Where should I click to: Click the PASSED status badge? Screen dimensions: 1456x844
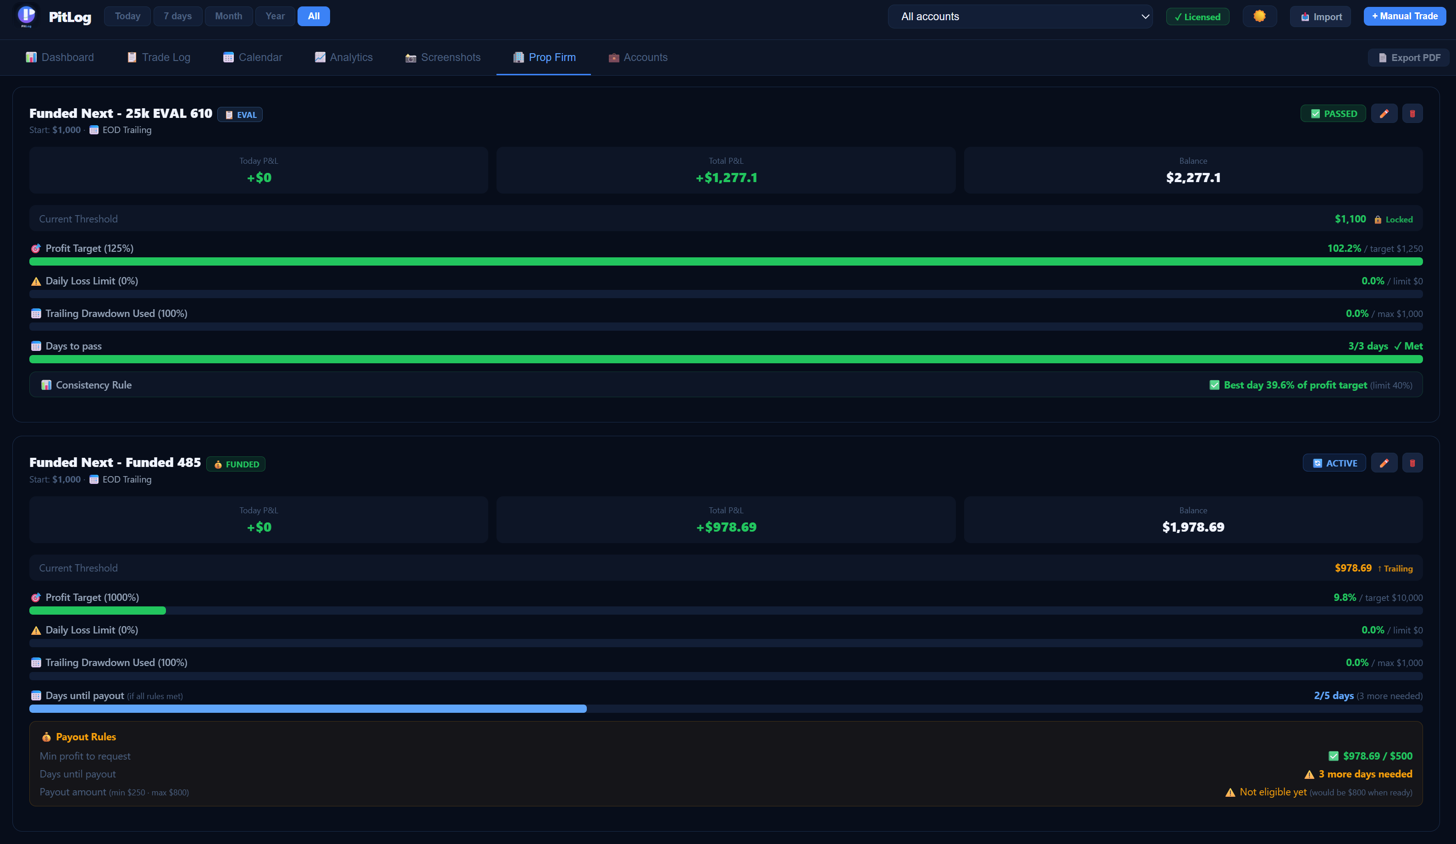coord(1334,114)
